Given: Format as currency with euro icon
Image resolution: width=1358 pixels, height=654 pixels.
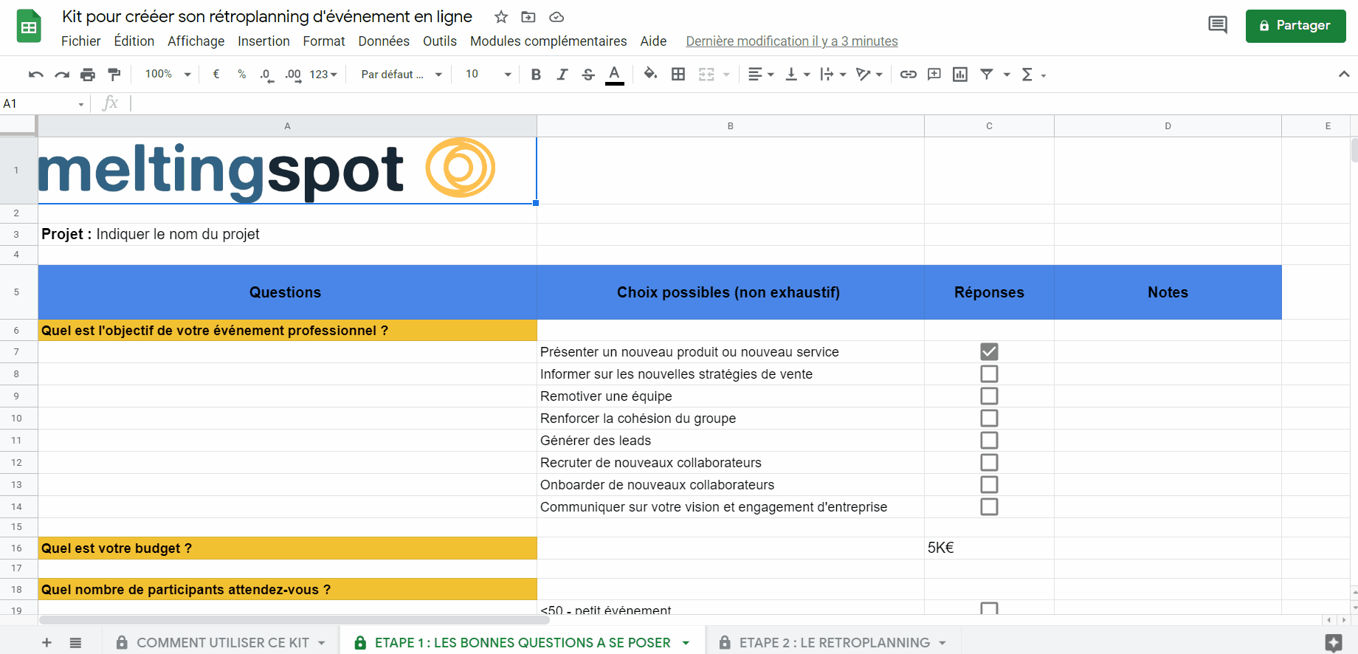Looking at the screenshot, I should click(x=216, y=75).
